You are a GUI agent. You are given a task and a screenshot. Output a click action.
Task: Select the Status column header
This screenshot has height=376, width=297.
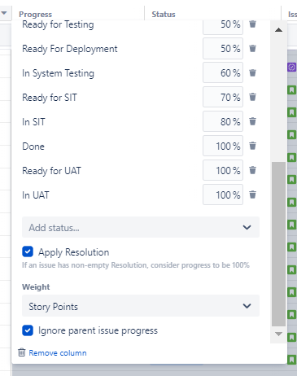(164, 14)
